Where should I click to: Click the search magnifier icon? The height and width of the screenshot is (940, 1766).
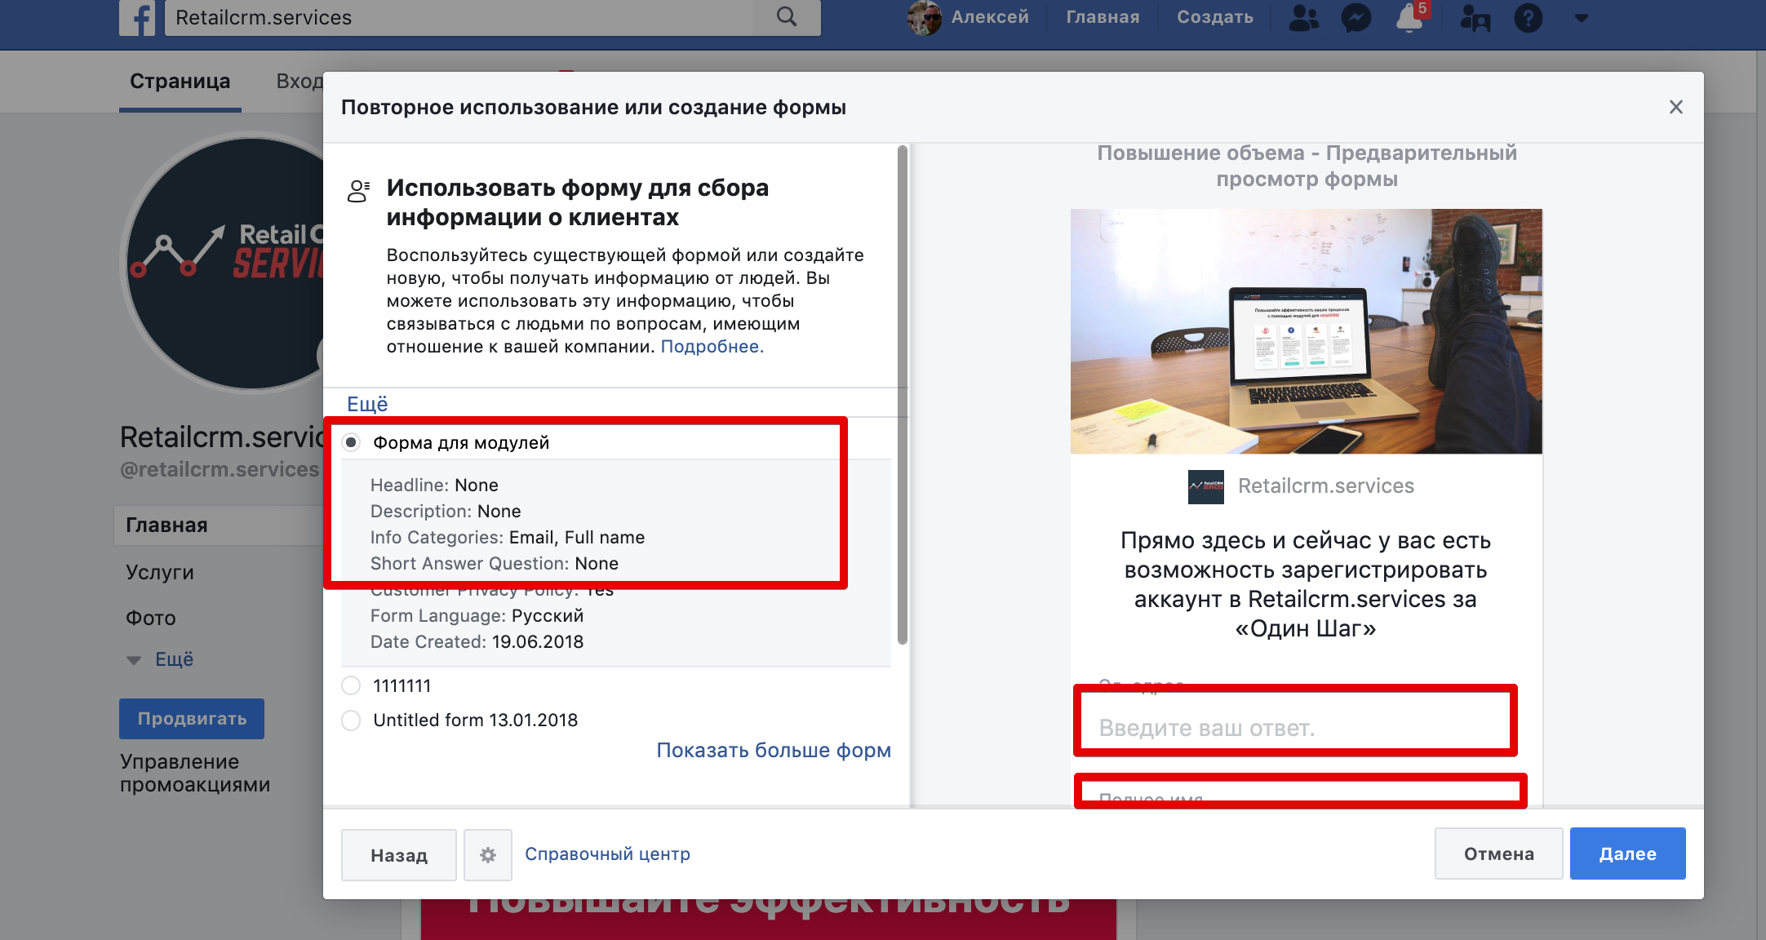coord(786,16)
